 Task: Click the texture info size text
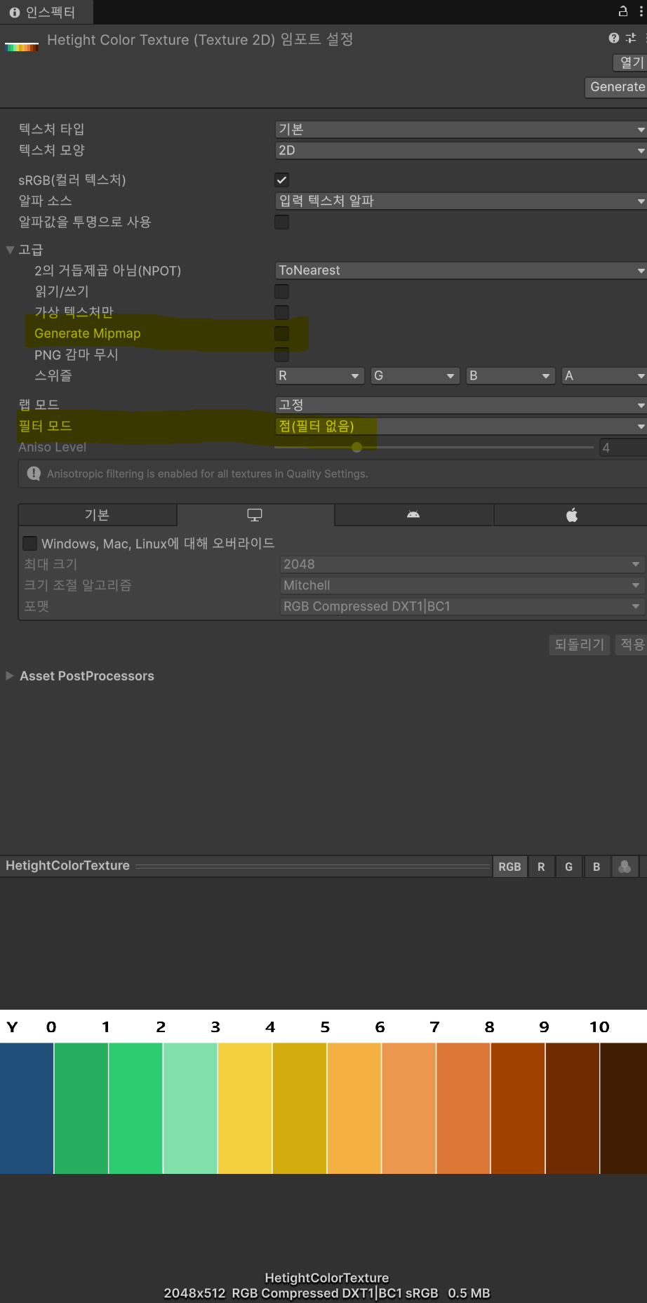coord(327,1293)
